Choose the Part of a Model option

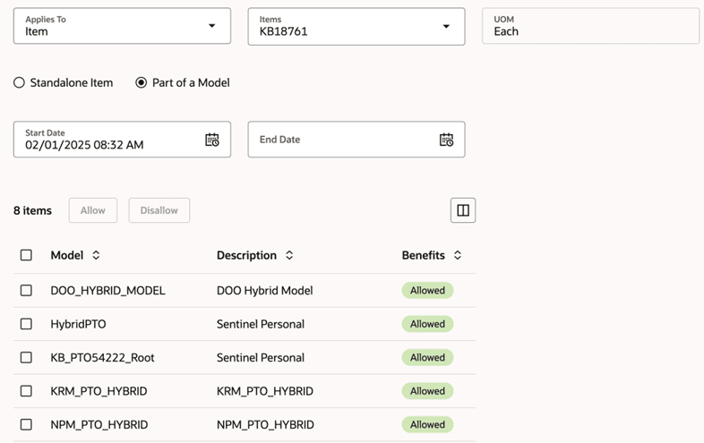tap(142, 82)
